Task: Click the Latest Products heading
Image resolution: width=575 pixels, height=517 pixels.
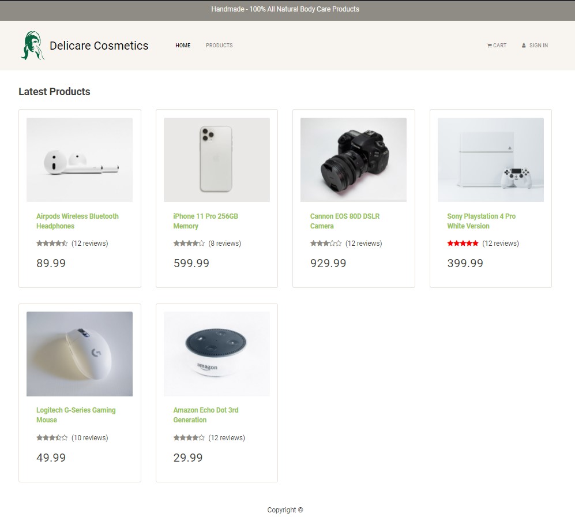Action: (54, 91)
